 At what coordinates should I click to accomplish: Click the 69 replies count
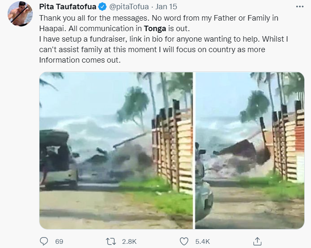pyautogui.click(x=59, y=241)
